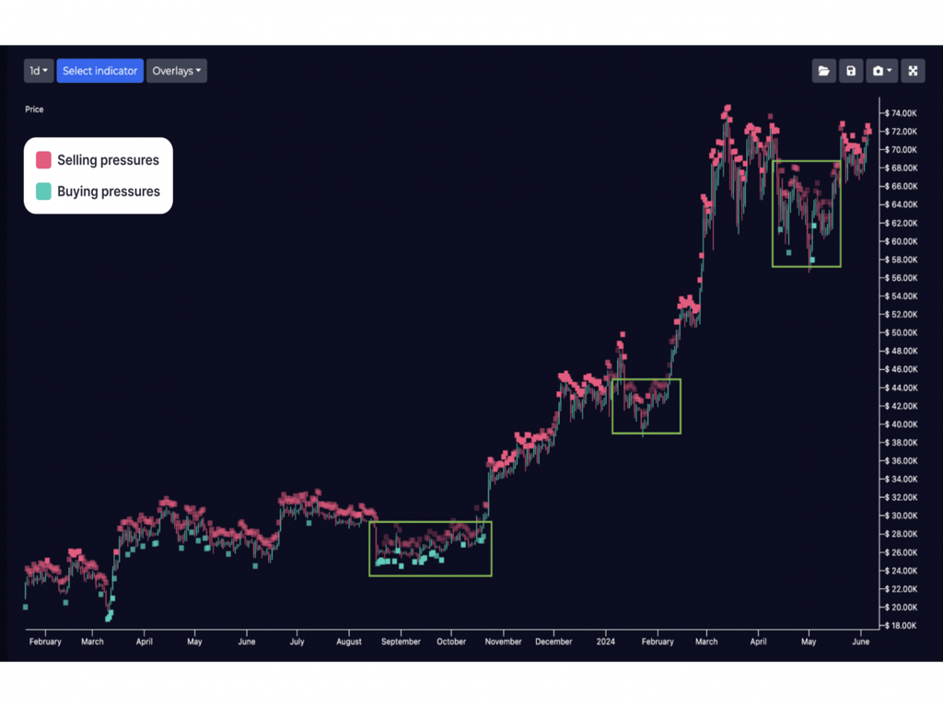Click the $74.00K price axis label
The image size is (943, 707).
(900, 113)
